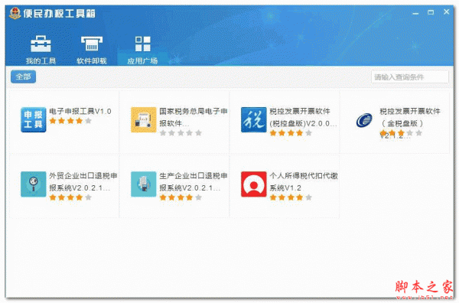Switch to the 应用广场 app grid icon
This screenshot has height=303, width=459.
point(142,44)
